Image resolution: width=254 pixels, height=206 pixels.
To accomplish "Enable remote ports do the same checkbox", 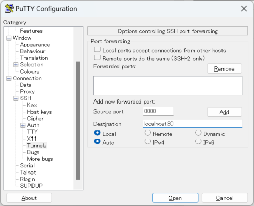I will click(x=97, y=58).
